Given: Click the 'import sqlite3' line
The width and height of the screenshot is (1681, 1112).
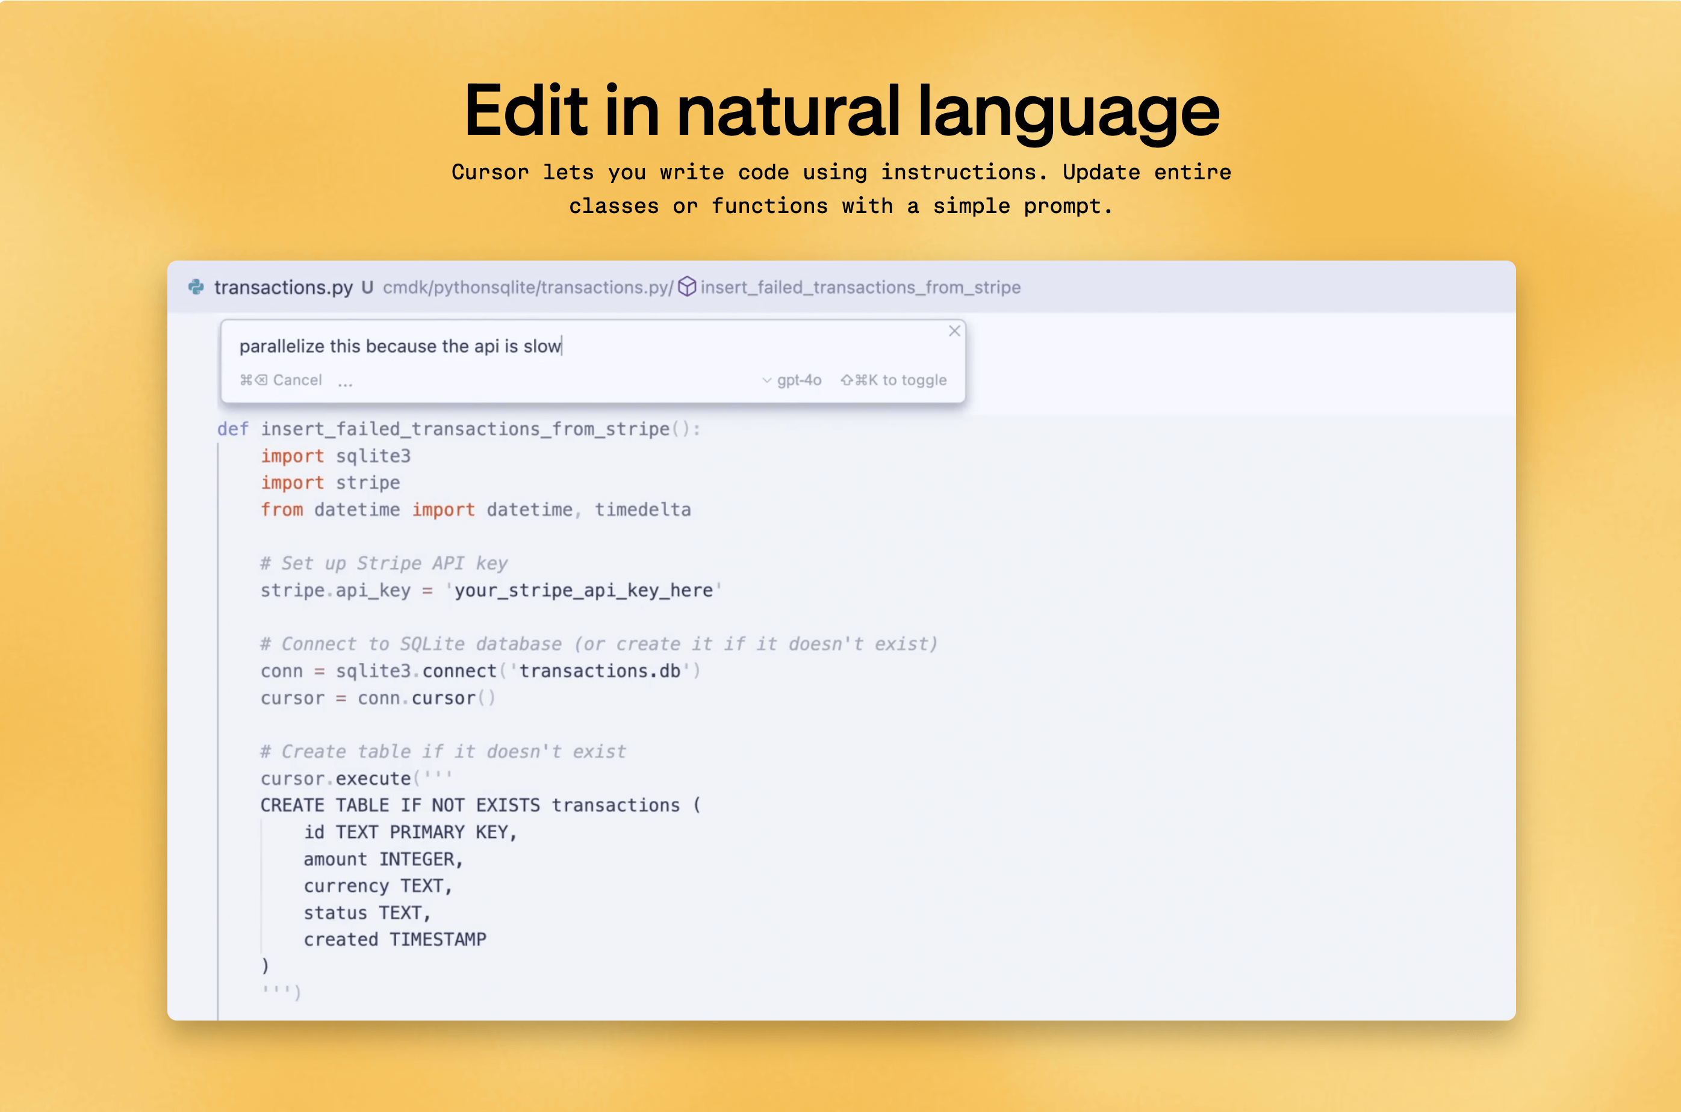Looking at the screenshot, I should click(x=335, y=456).
